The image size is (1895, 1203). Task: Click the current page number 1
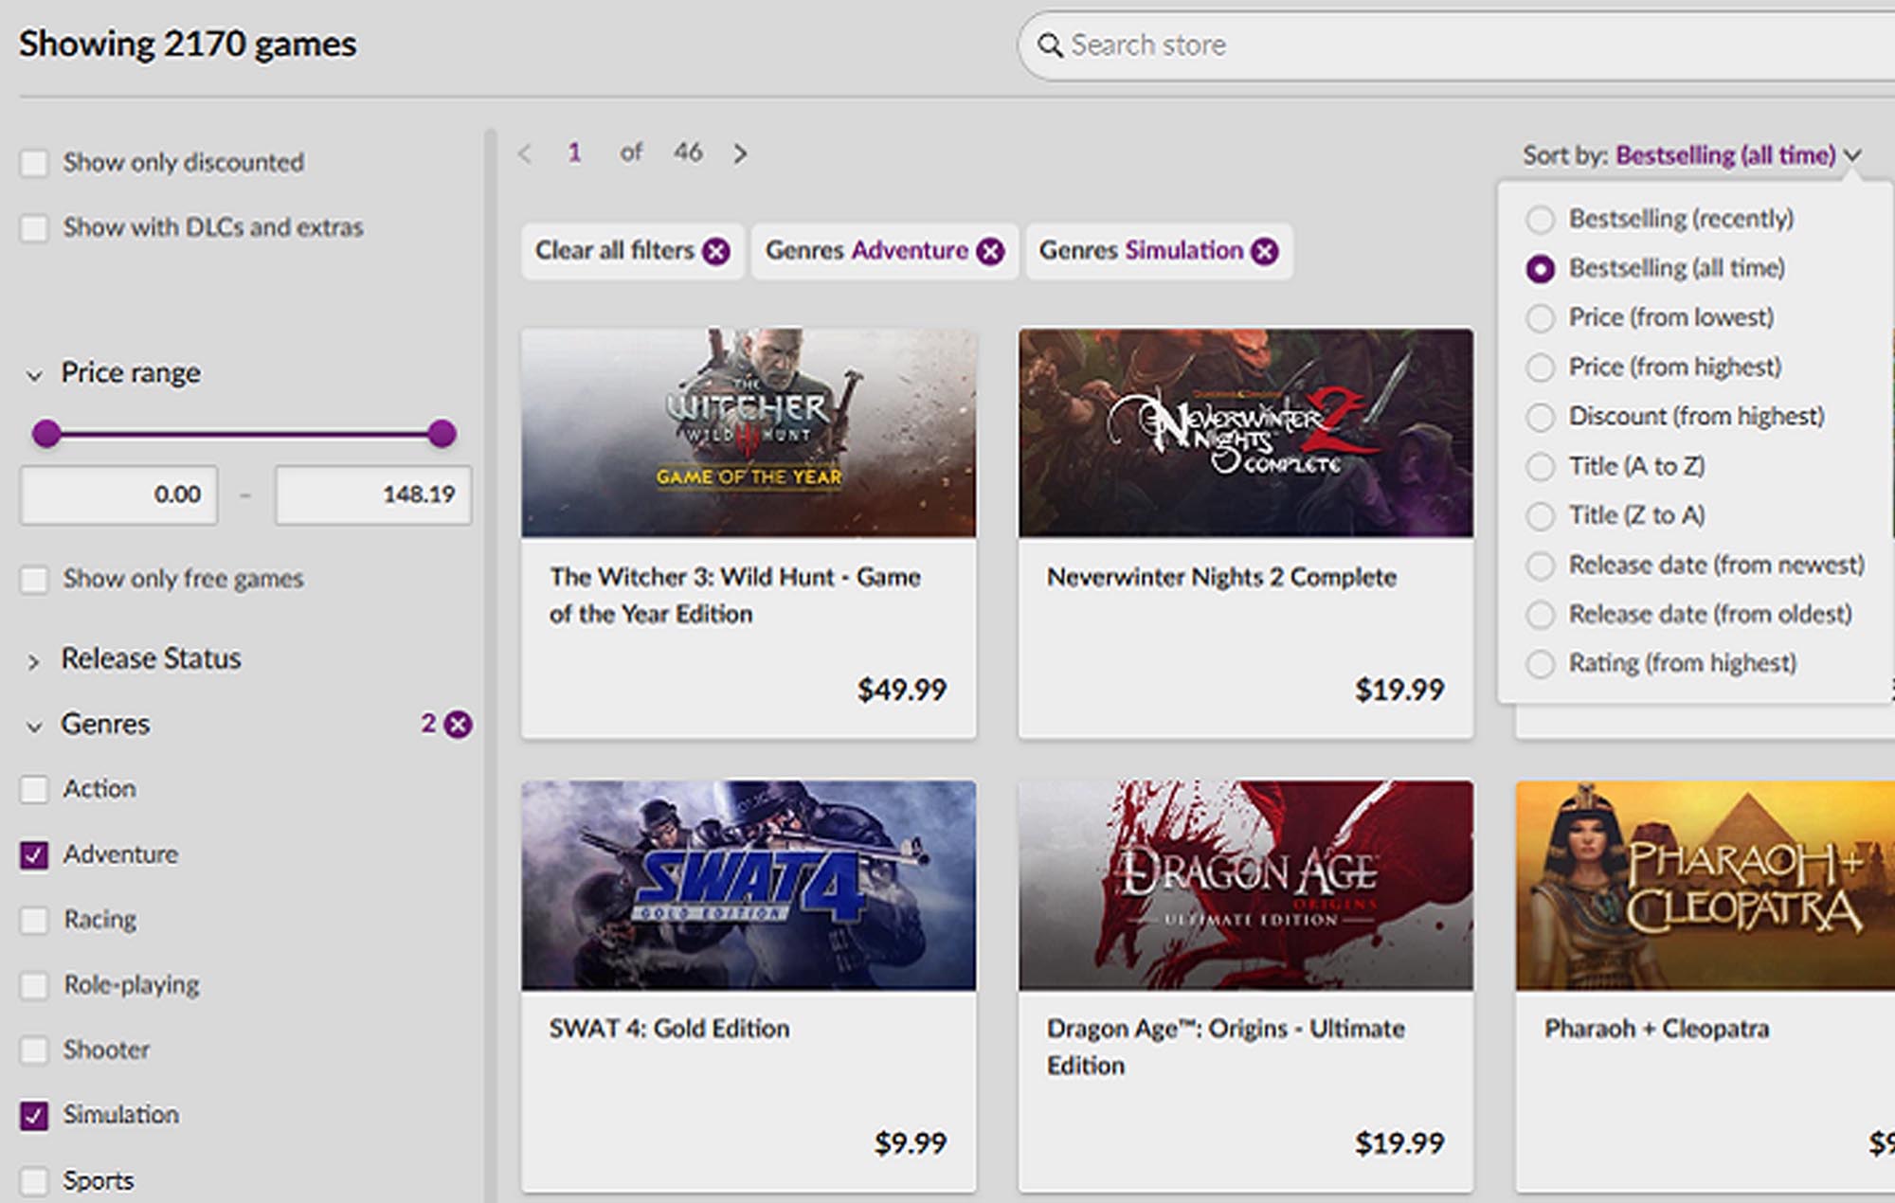click(x=574, y=153)
